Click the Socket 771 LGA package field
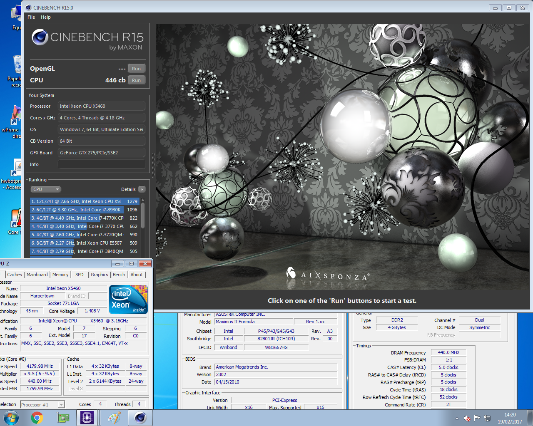The image size is (533, 426). [63, 303]
